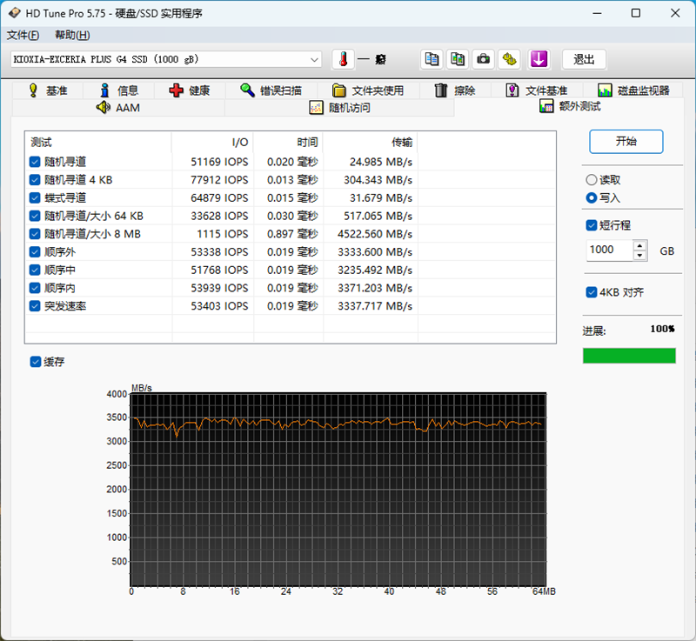
Task: Uncheck the 突发速率 burst rate checkbox
Action: coord(35,306)
